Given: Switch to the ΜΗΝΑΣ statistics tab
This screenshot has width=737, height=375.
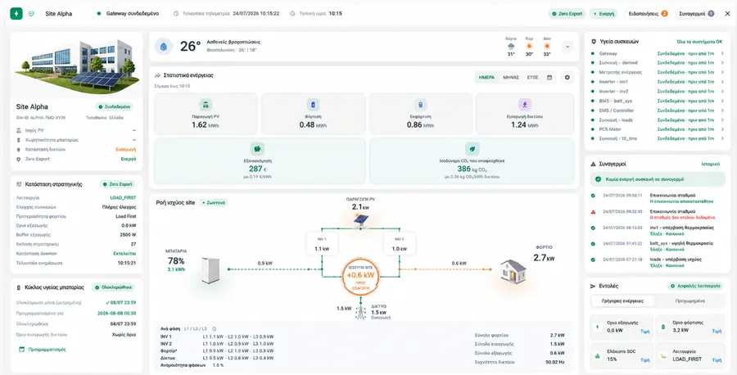Looking at the screenshot, I should [x=511, y=77].
